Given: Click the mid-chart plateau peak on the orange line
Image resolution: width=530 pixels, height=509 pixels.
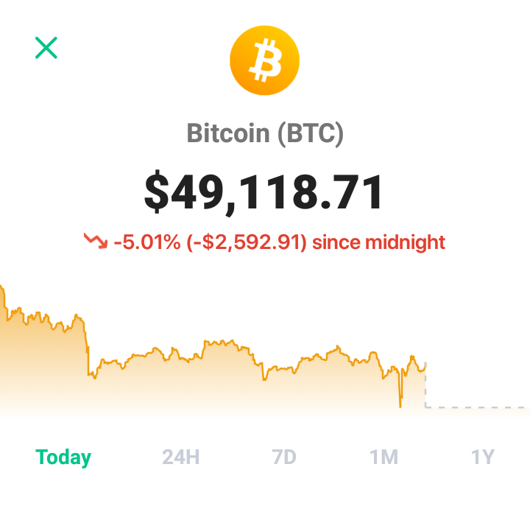Looking at the screenshot, I should click(x=232, y=340).
